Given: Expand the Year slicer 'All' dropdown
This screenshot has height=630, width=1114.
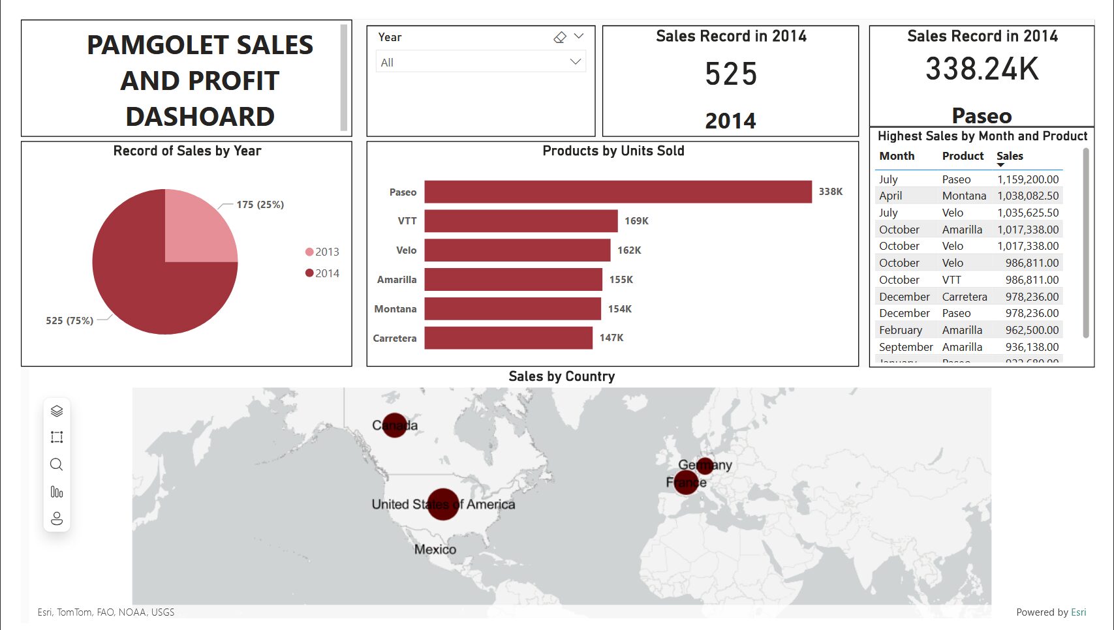Looking at the screenshot, I should [575, 62].
